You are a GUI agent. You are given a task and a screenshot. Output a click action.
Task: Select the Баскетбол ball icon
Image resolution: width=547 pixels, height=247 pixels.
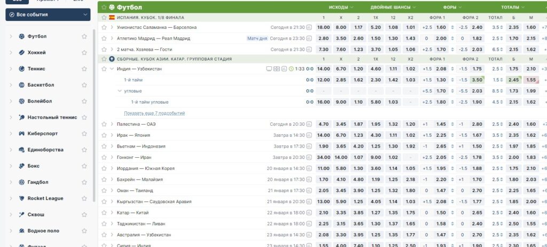21,85
